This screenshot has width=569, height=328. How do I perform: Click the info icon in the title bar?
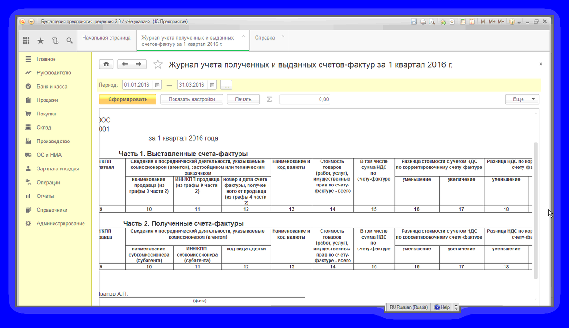[512, 22]
